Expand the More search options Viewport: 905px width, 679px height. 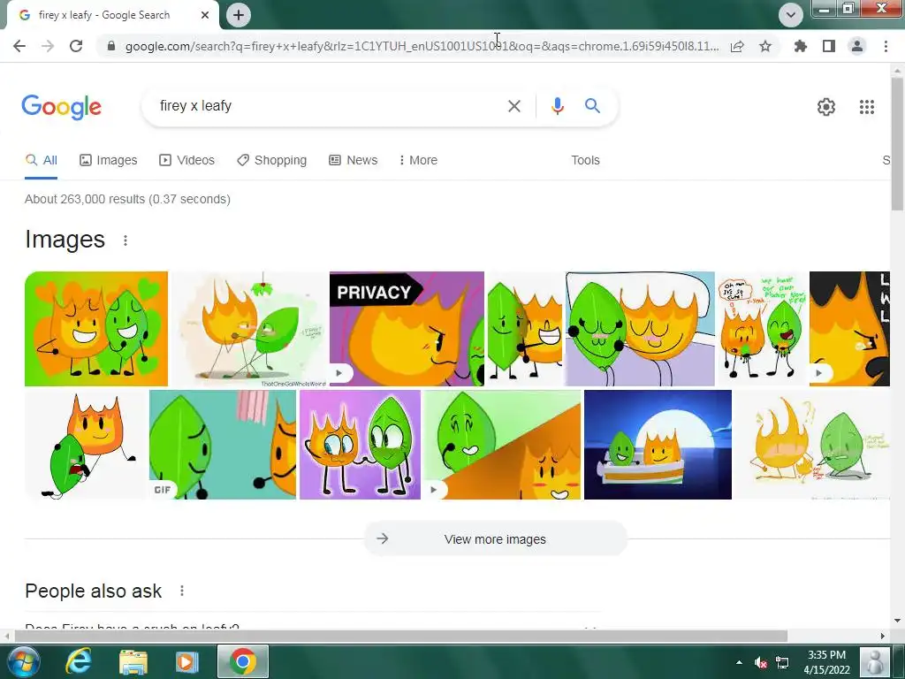418,160
